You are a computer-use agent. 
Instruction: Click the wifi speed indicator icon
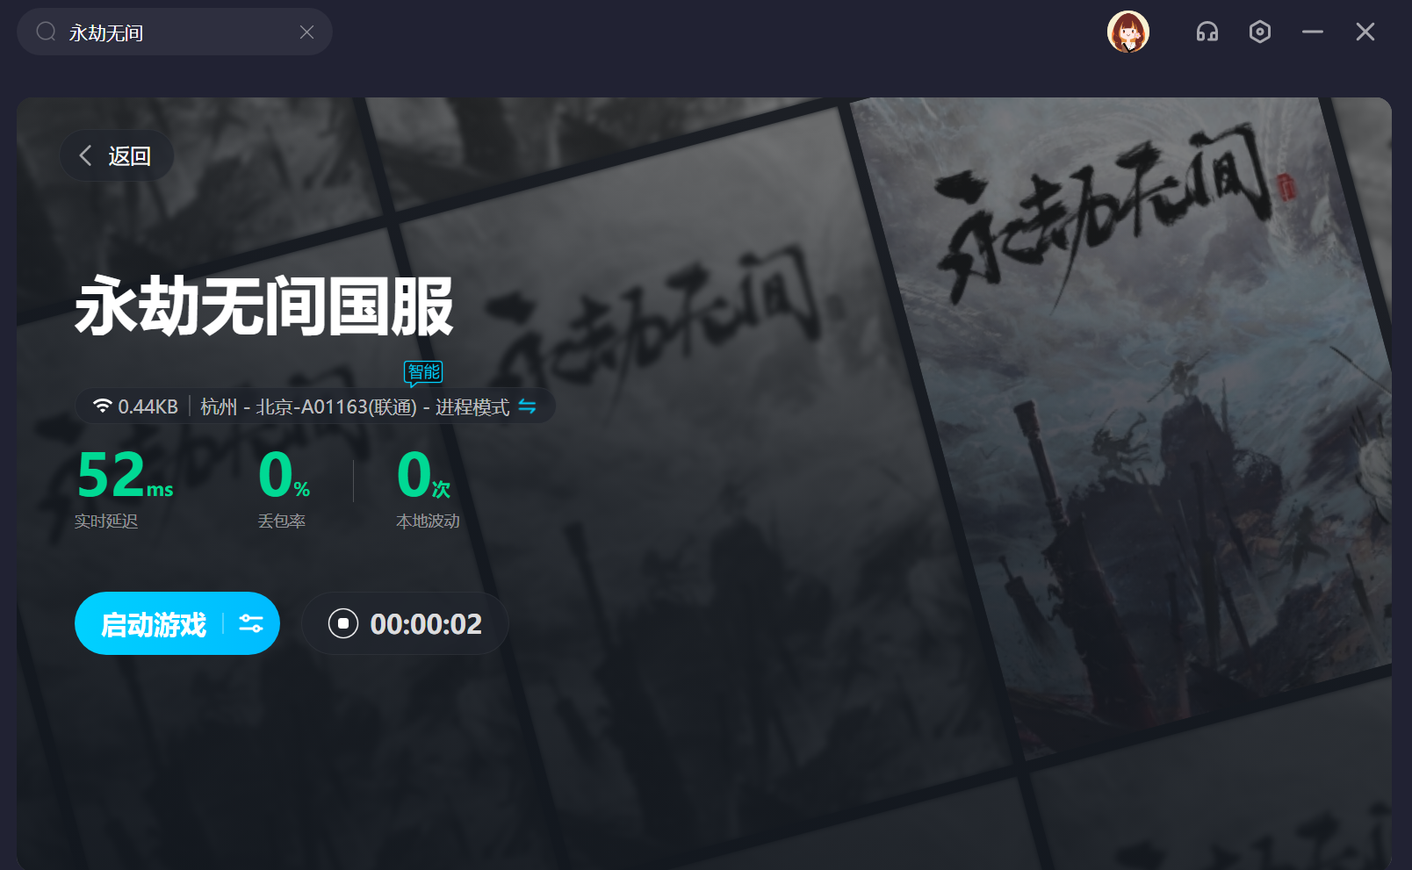pos(103,406)
